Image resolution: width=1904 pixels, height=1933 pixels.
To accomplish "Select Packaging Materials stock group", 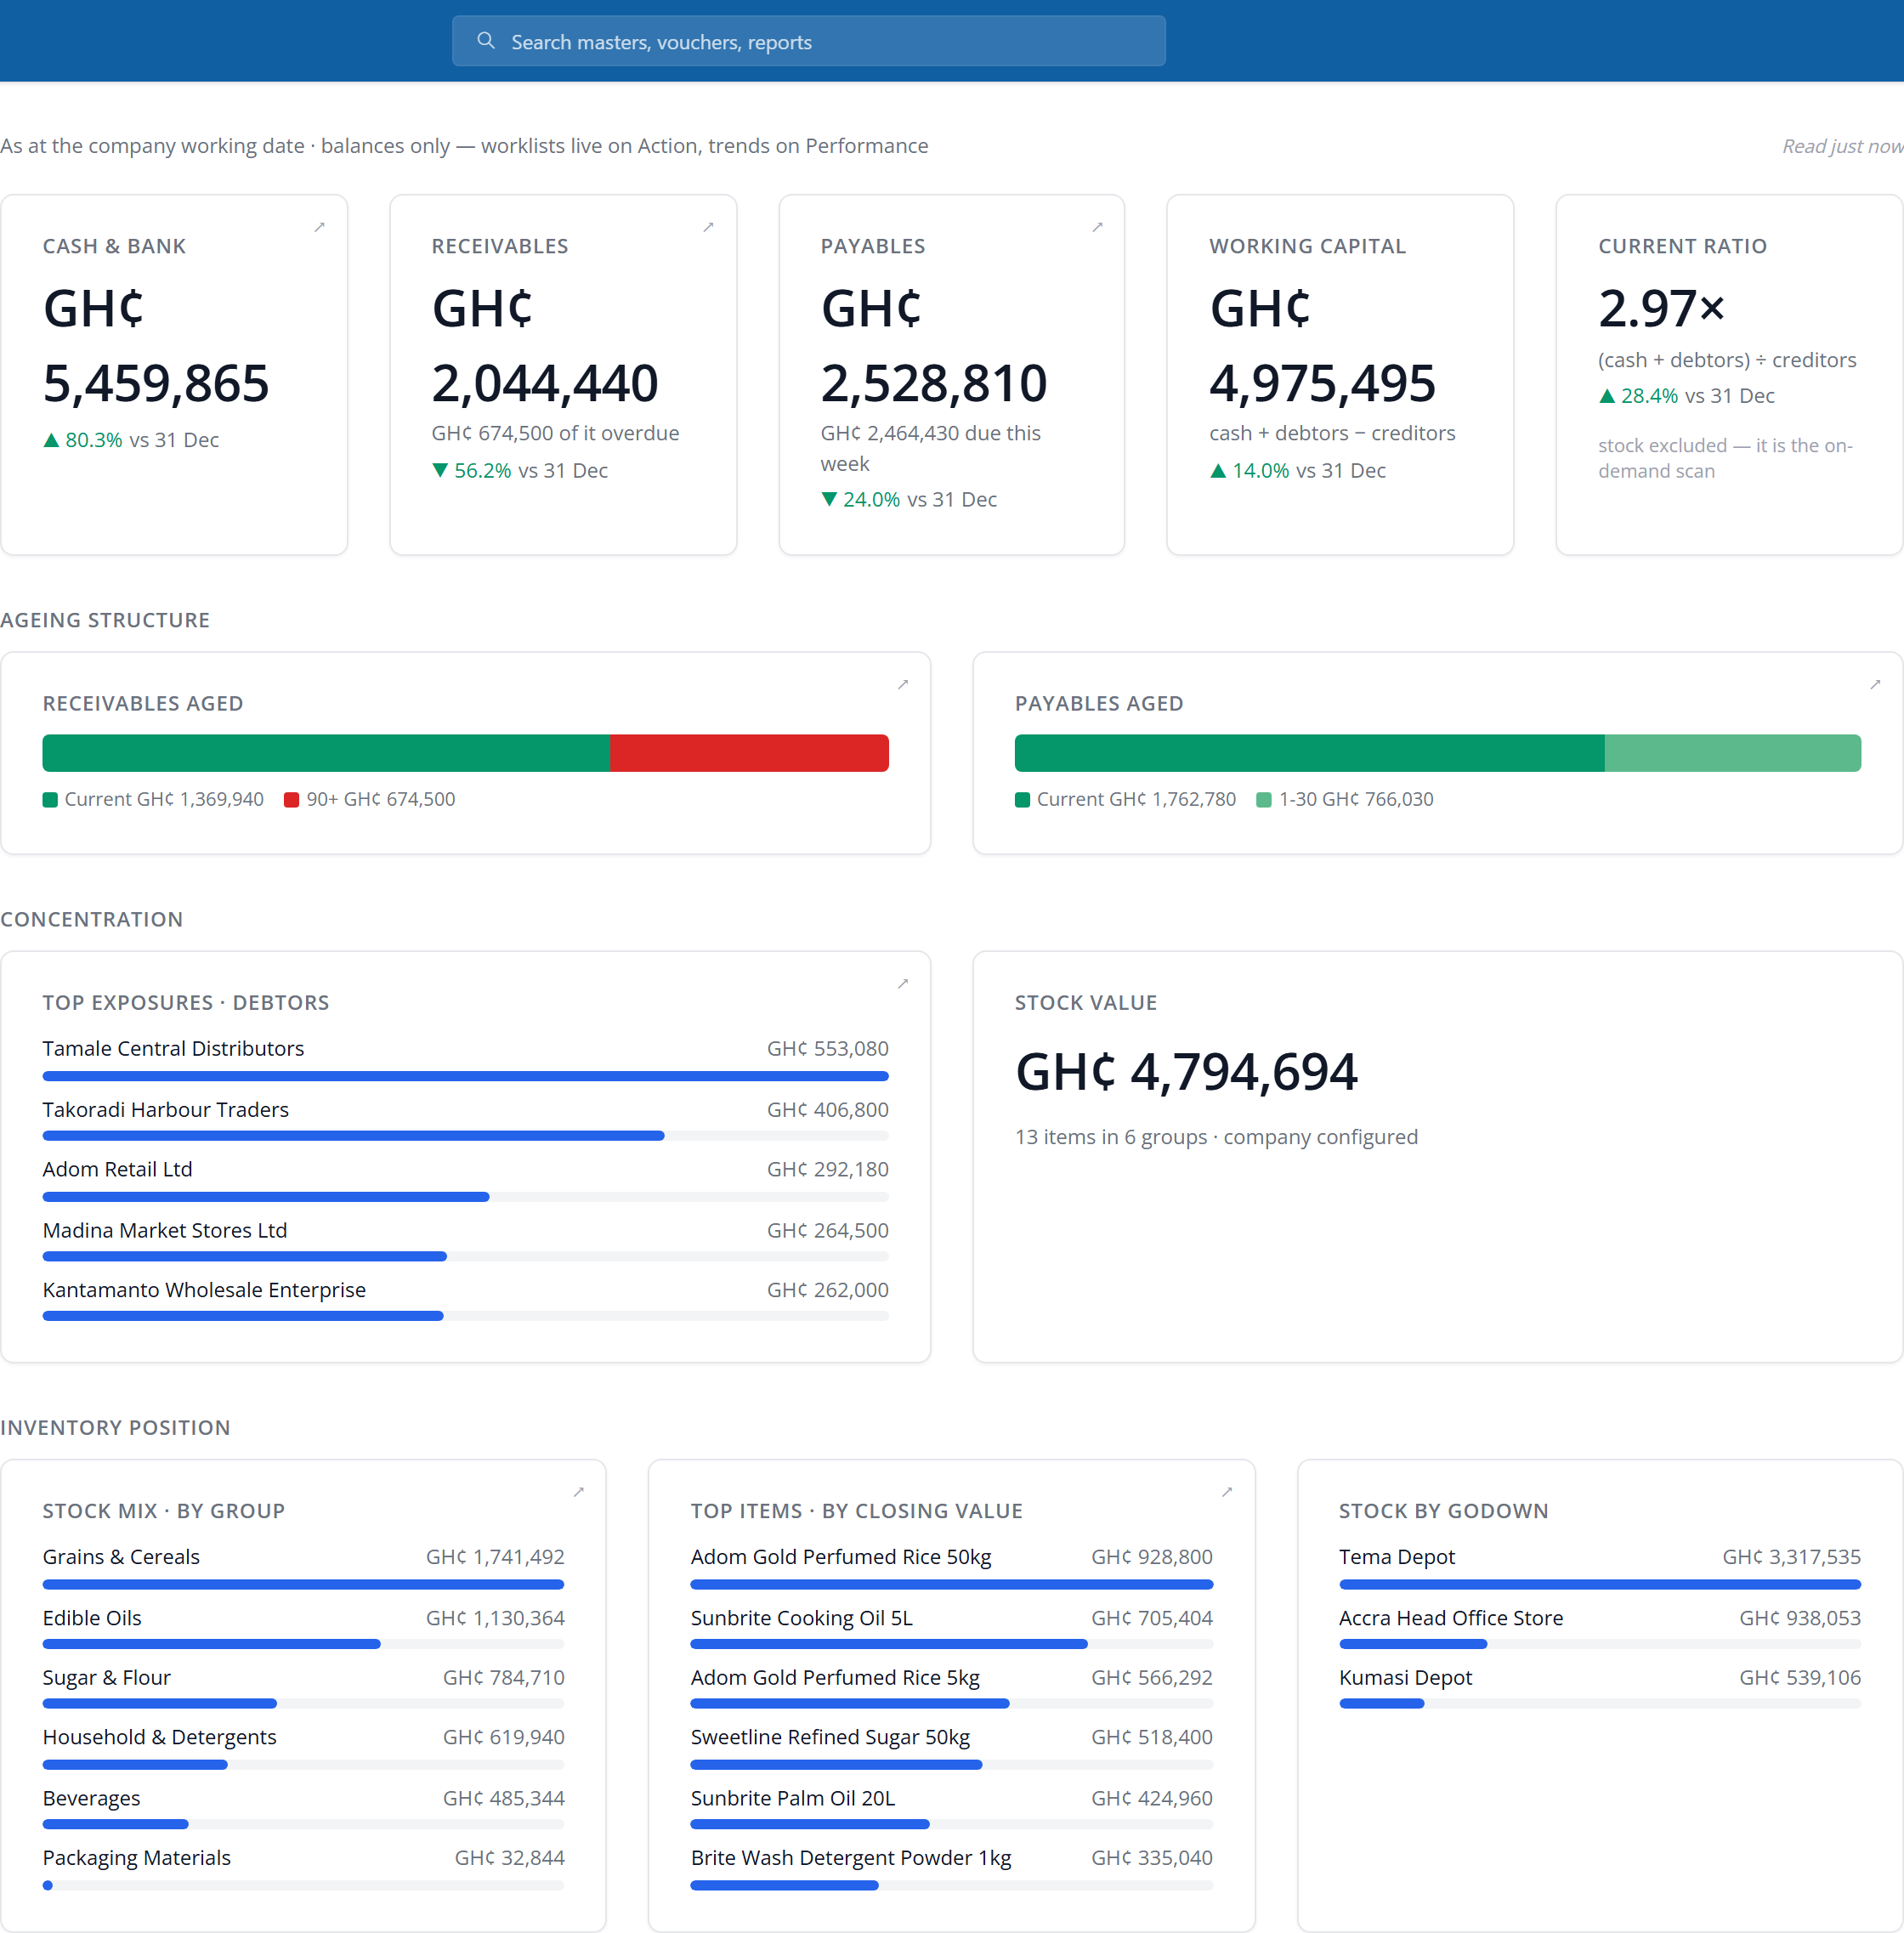I will [x=303, y=1868].
